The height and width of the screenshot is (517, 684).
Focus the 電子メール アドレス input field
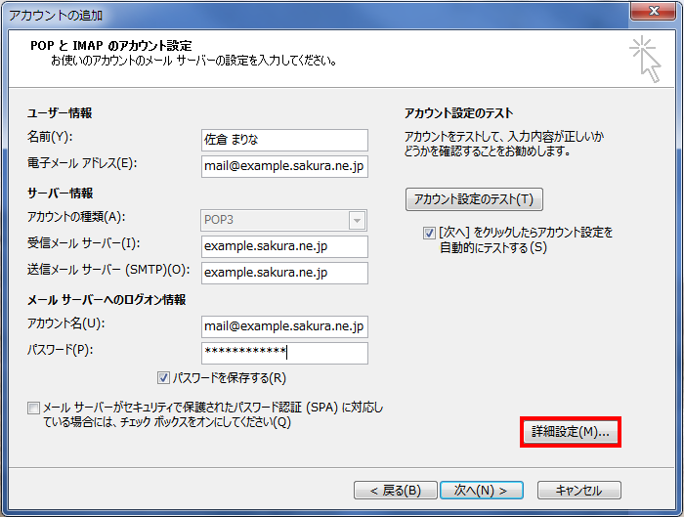pyautogui.click(x=283, y=166)
